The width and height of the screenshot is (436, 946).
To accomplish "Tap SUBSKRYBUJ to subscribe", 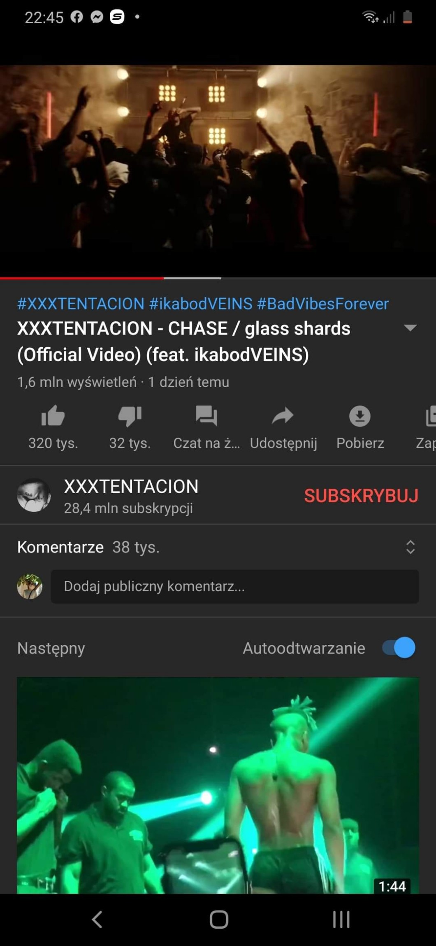I will tap(361, 496).
